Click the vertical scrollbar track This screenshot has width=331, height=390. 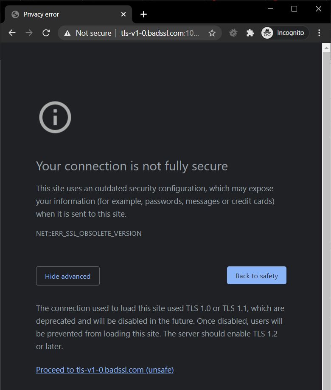click(326, 221)
